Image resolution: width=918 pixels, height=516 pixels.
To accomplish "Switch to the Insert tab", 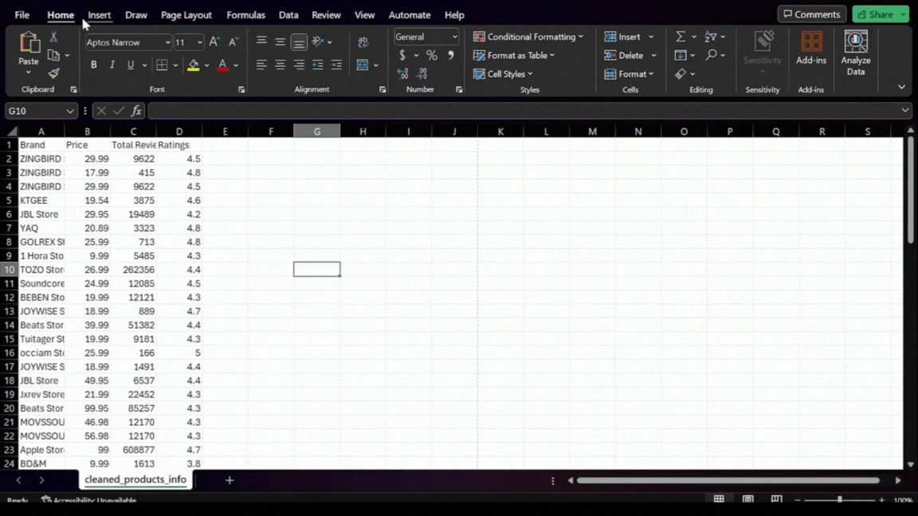I will pyautogui.click(x=99, y=14).
